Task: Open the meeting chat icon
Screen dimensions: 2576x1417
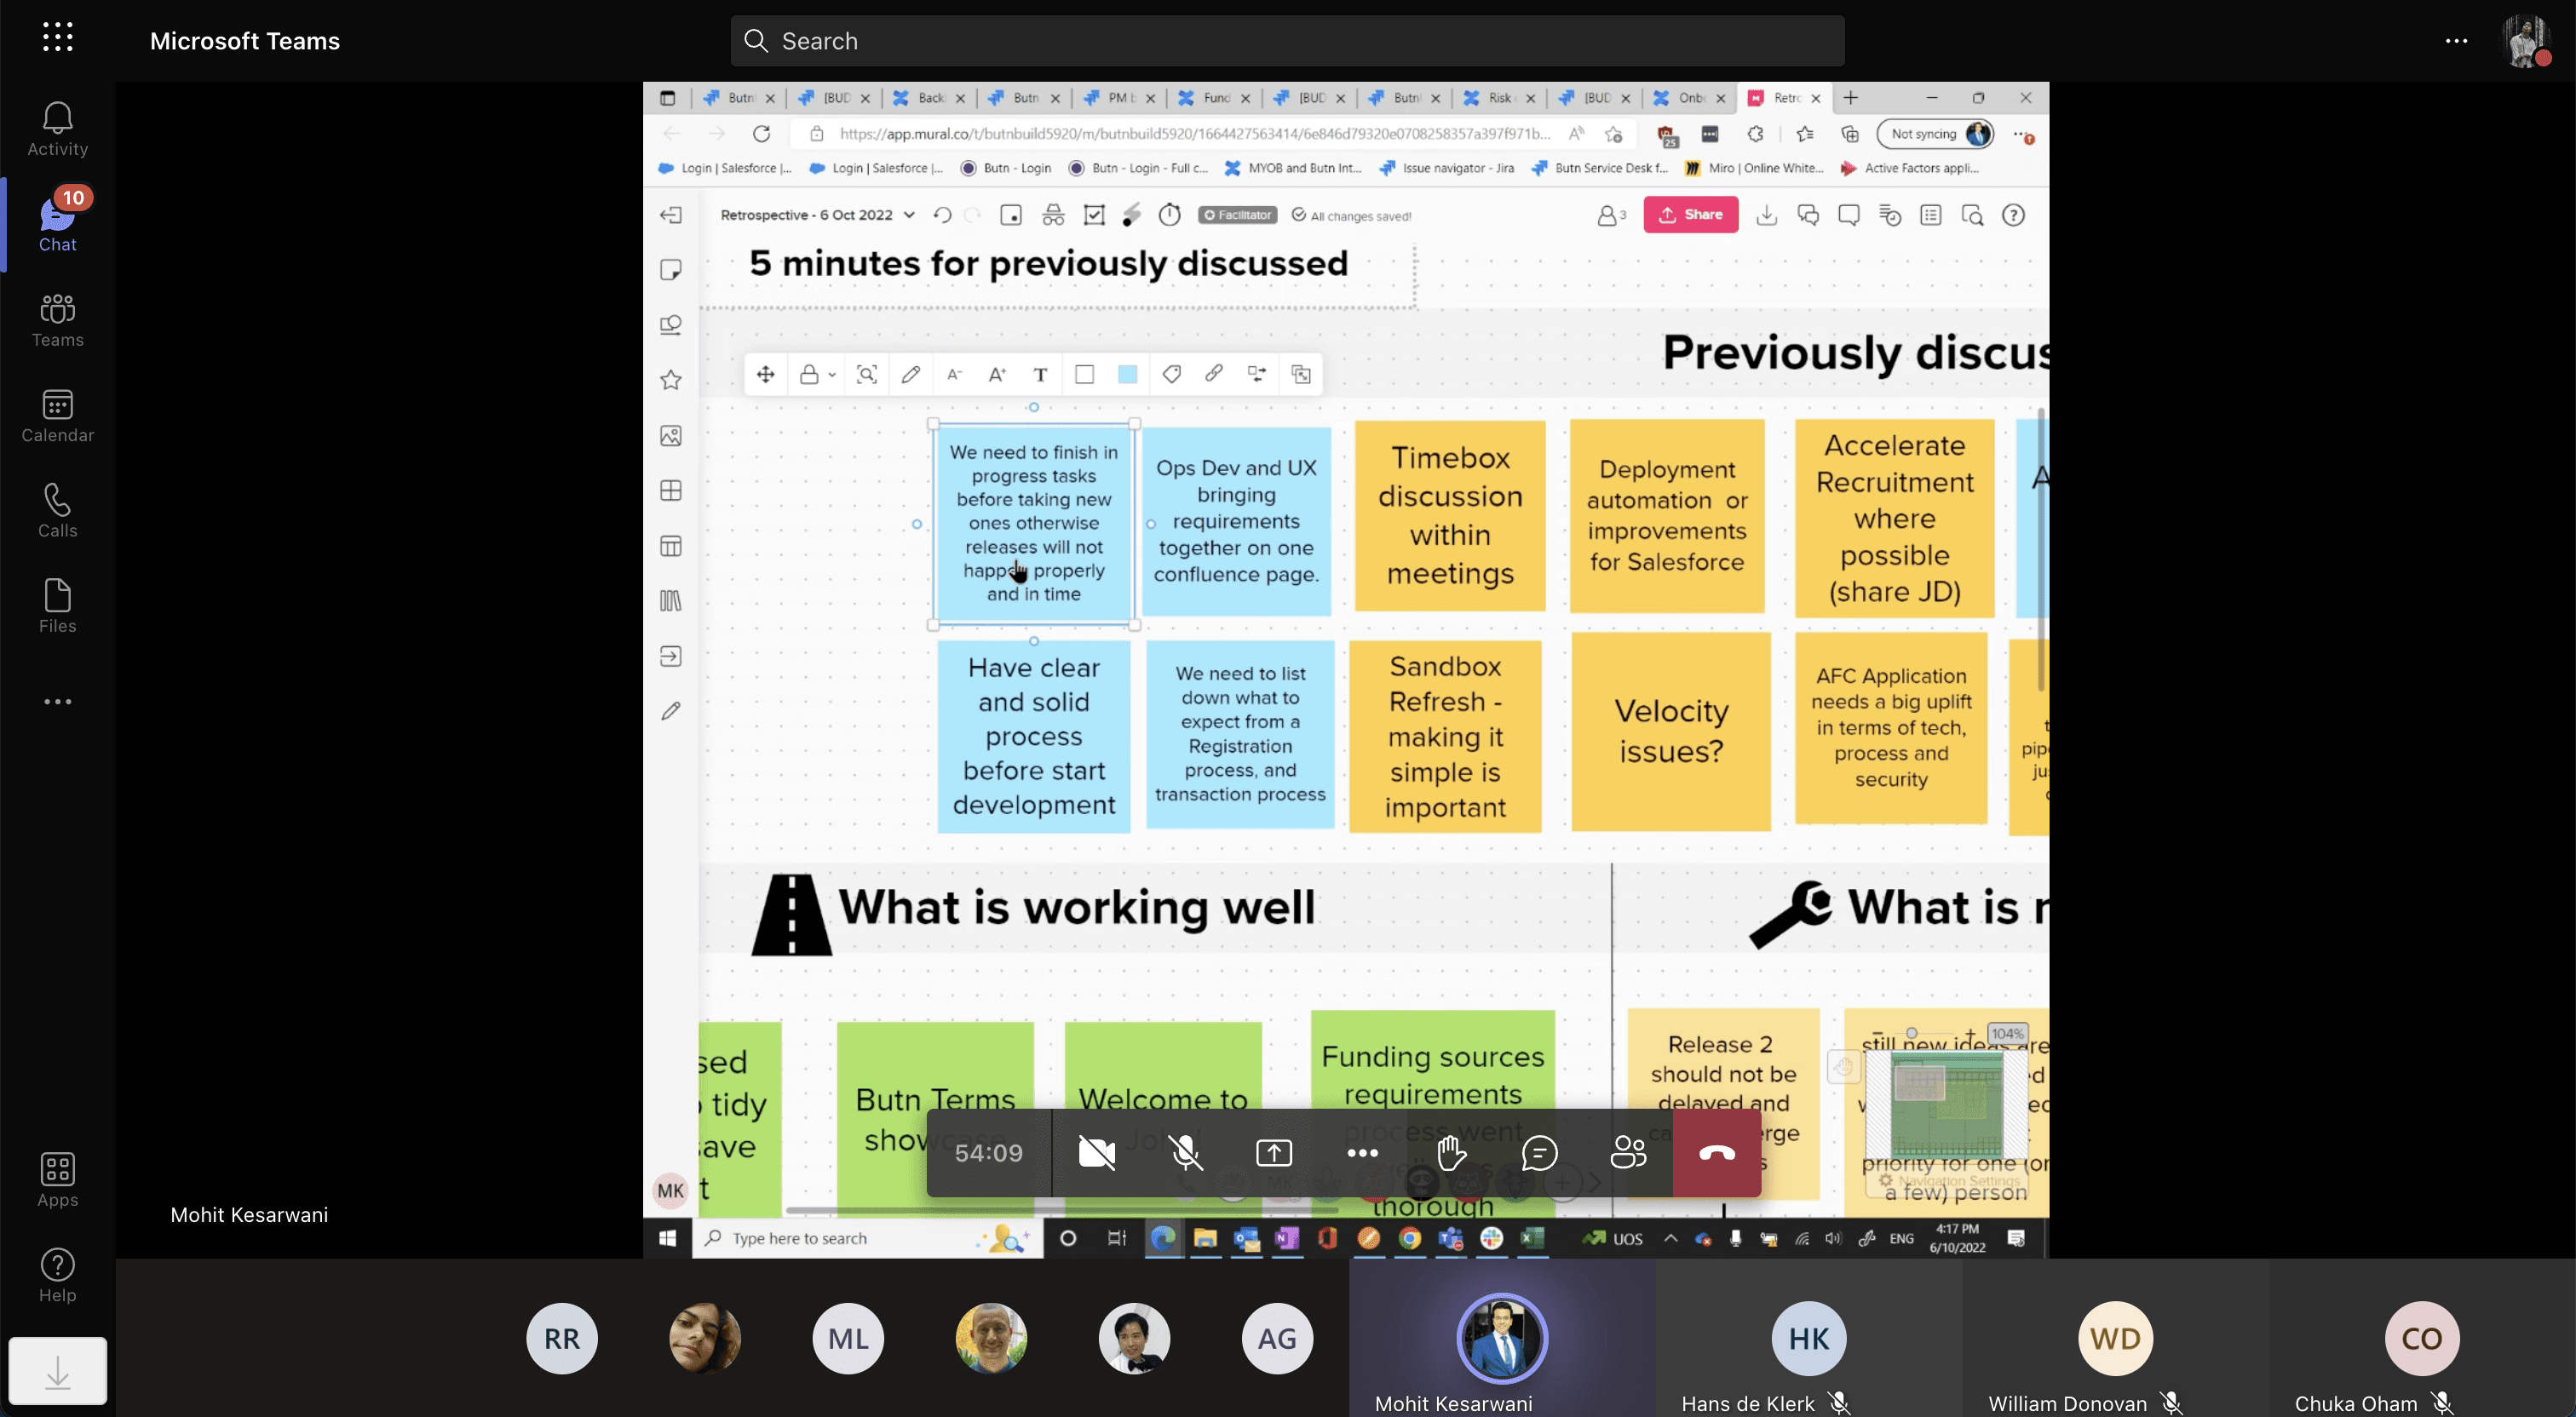Action: point(1539,1153)
